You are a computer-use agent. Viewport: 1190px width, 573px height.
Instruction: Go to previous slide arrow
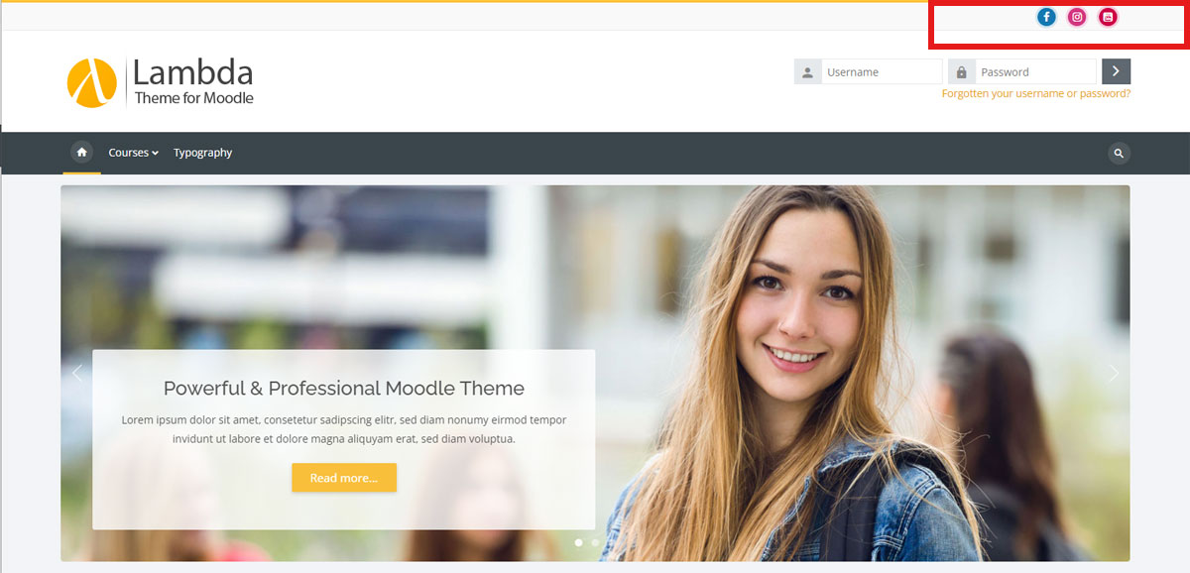pyautogui.click(x=77, y=374)
